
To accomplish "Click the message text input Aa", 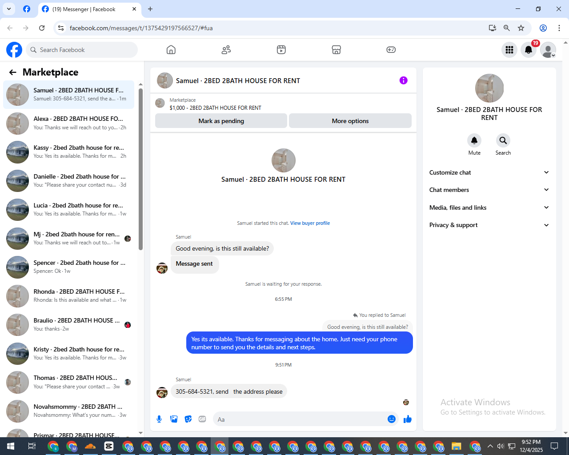I will (300, 419).
